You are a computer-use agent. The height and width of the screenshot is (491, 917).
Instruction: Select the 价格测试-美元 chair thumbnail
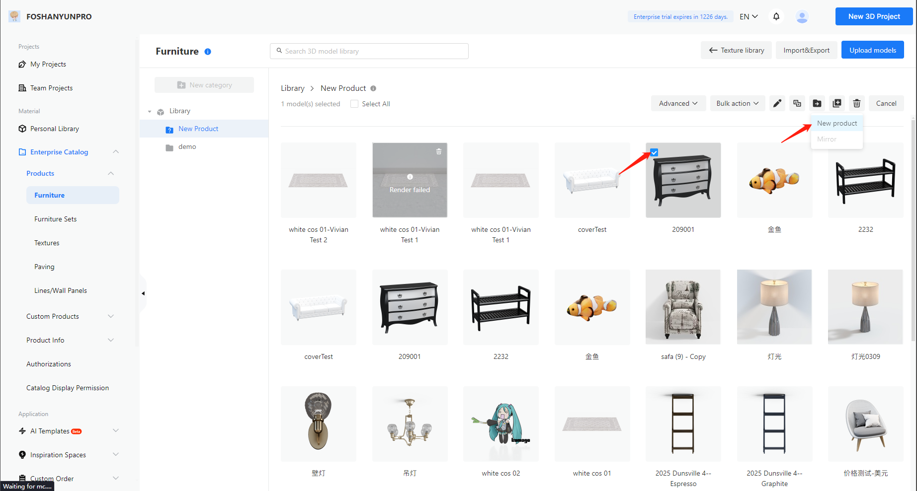click(x=865, y=423)
